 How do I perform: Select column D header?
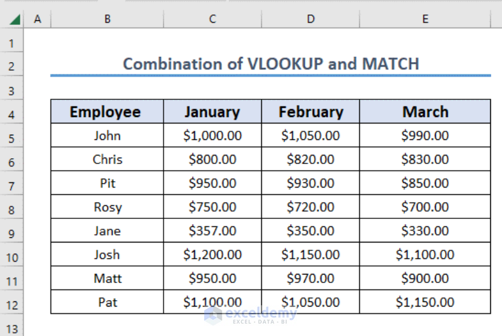point(310,19)
